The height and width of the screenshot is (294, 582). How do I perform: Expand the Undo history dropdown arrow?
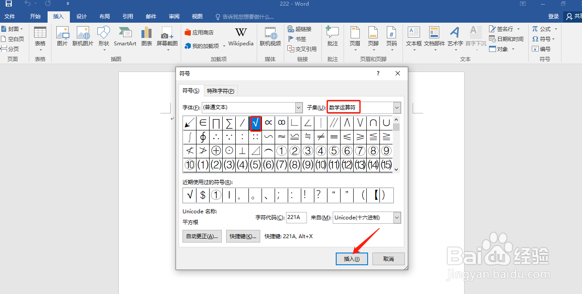point(37,4)
